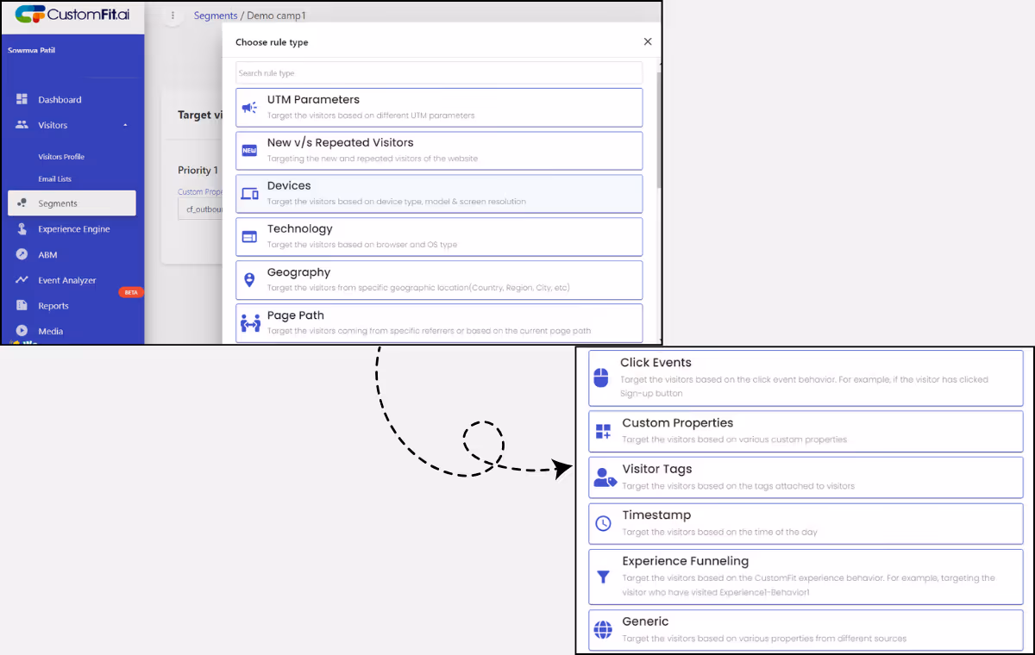Click the Dashboard sidebar icon
This screenshot has width=1035, height=655.
[x=22, y=99]
